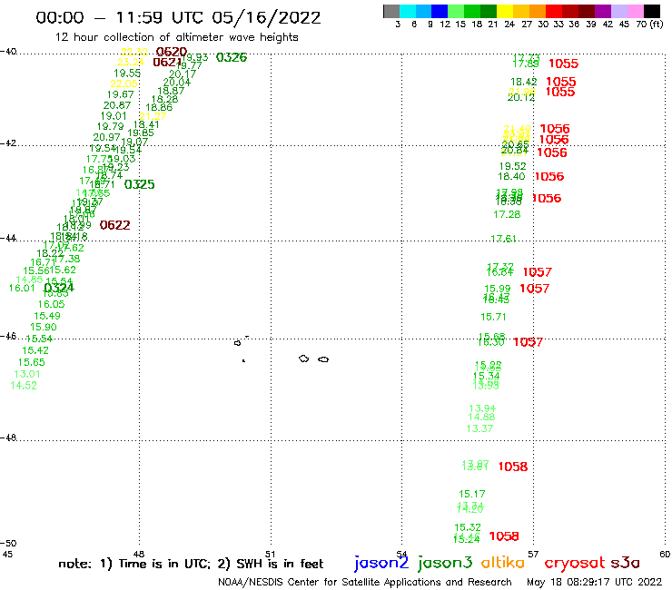
Task: Click the date title '00:00 – 11:59 UTC 05/16/2022'
Action: 178,18
